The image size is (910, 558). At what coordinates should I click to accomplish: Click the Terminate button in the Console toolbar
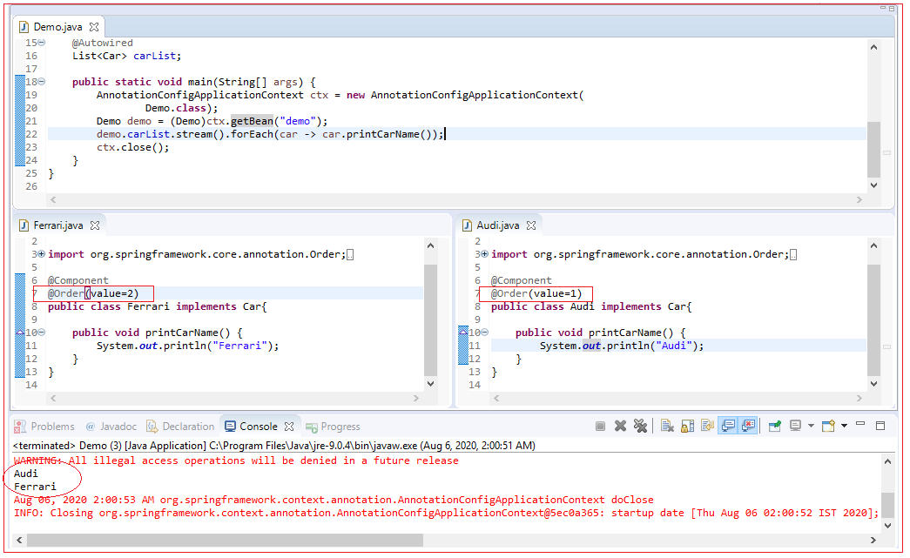[x=600, y=427]
